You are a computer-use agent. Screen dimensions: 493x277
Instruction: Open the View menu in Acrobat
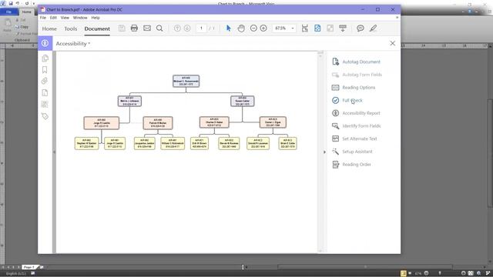65,18
